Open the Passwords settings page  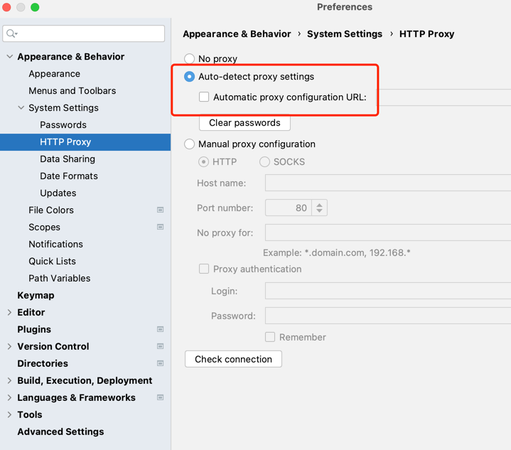click(63, 125)
